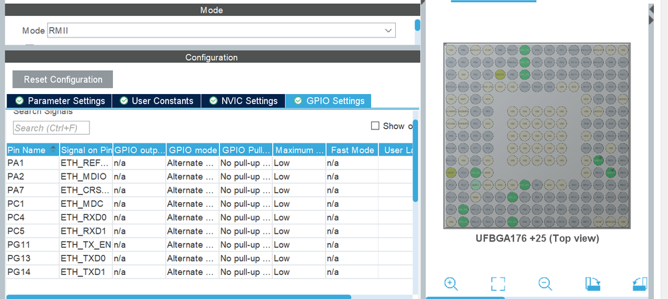Zoom out of the pinout view

(x=545, y=284)
